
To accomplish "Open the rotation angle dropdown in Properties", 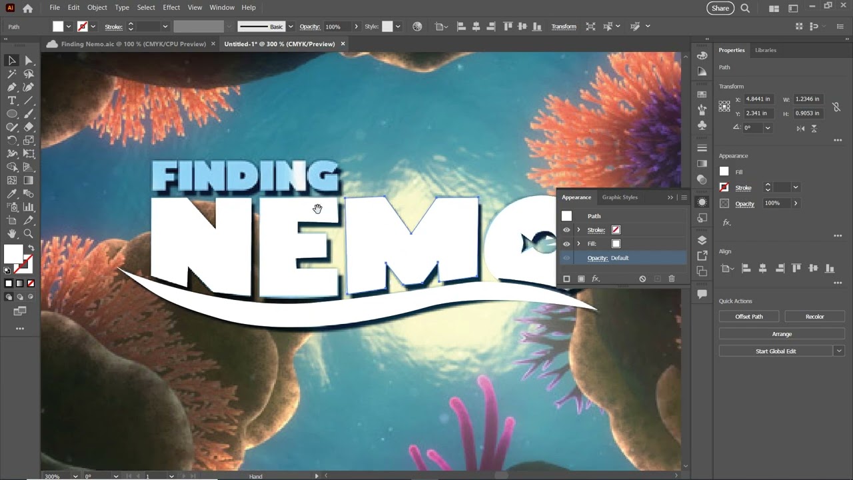I will tap(768, 128).
